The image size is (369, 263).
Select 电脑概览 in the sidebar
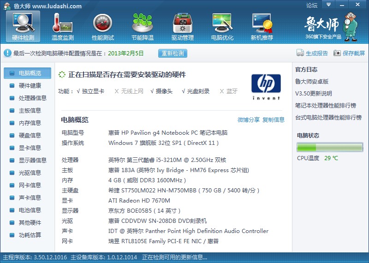(28, 73)
